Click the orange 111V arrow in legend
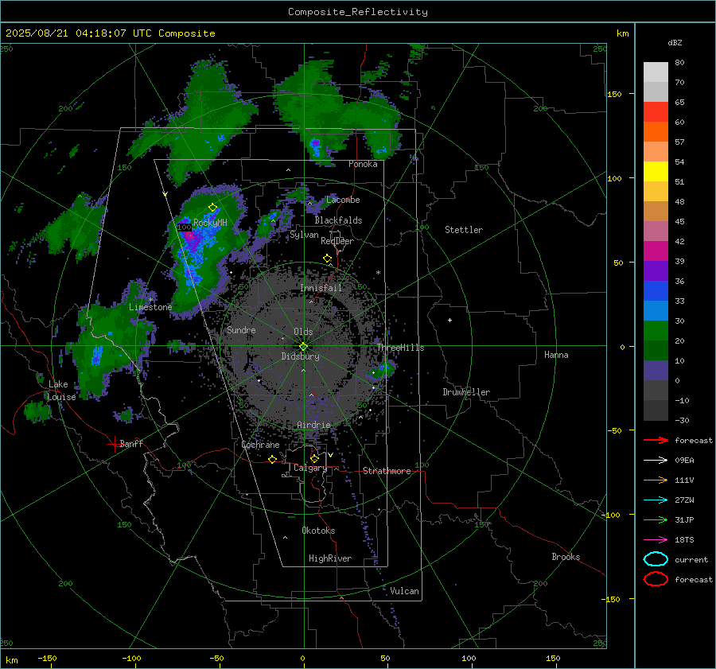Screen dimensions: 716x669 tap(656, 480)
